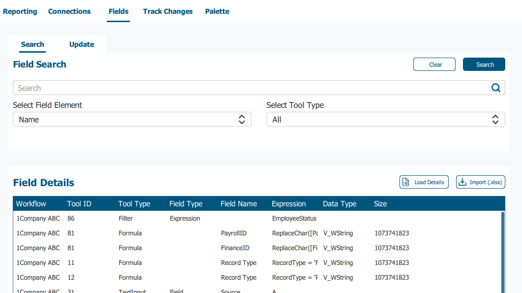522x293 pixels.
Task: Click the Field Type column header
Action: pos(186,204)
